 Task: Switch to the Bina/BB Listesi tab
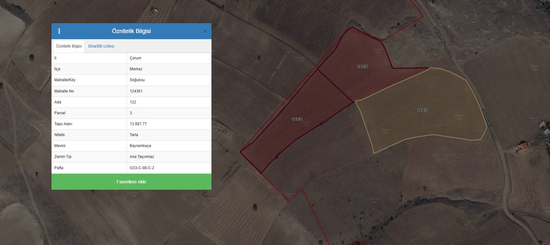coord(101,46)
